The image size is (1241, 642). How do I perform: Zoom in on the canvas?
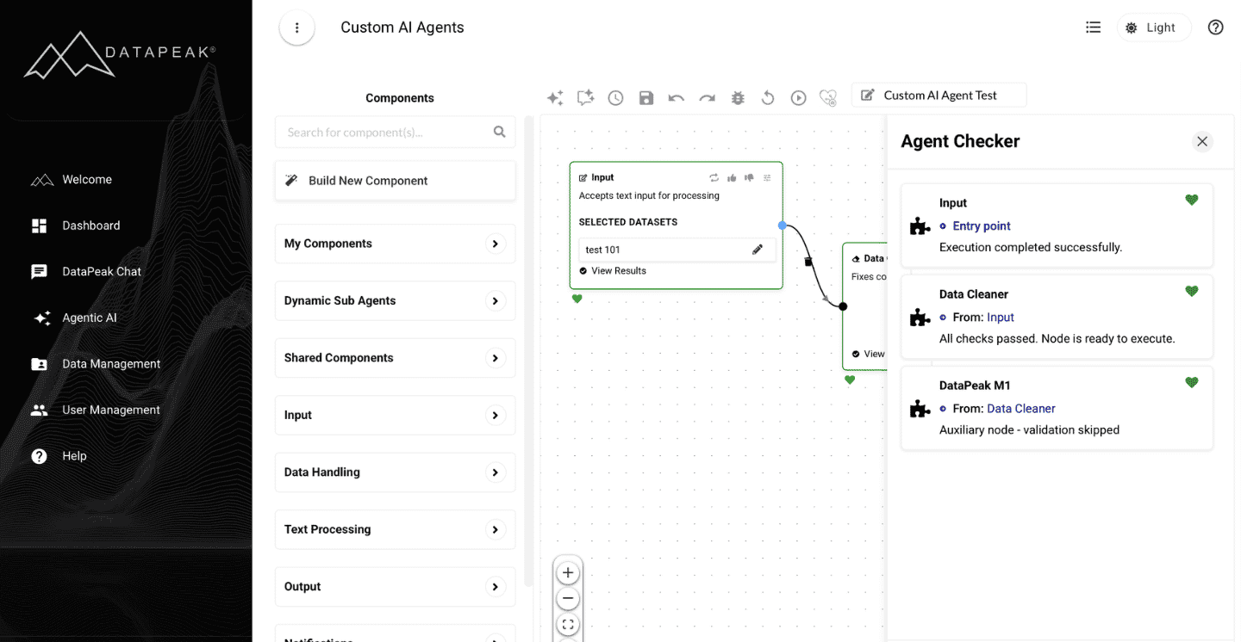tap(568, 573)
